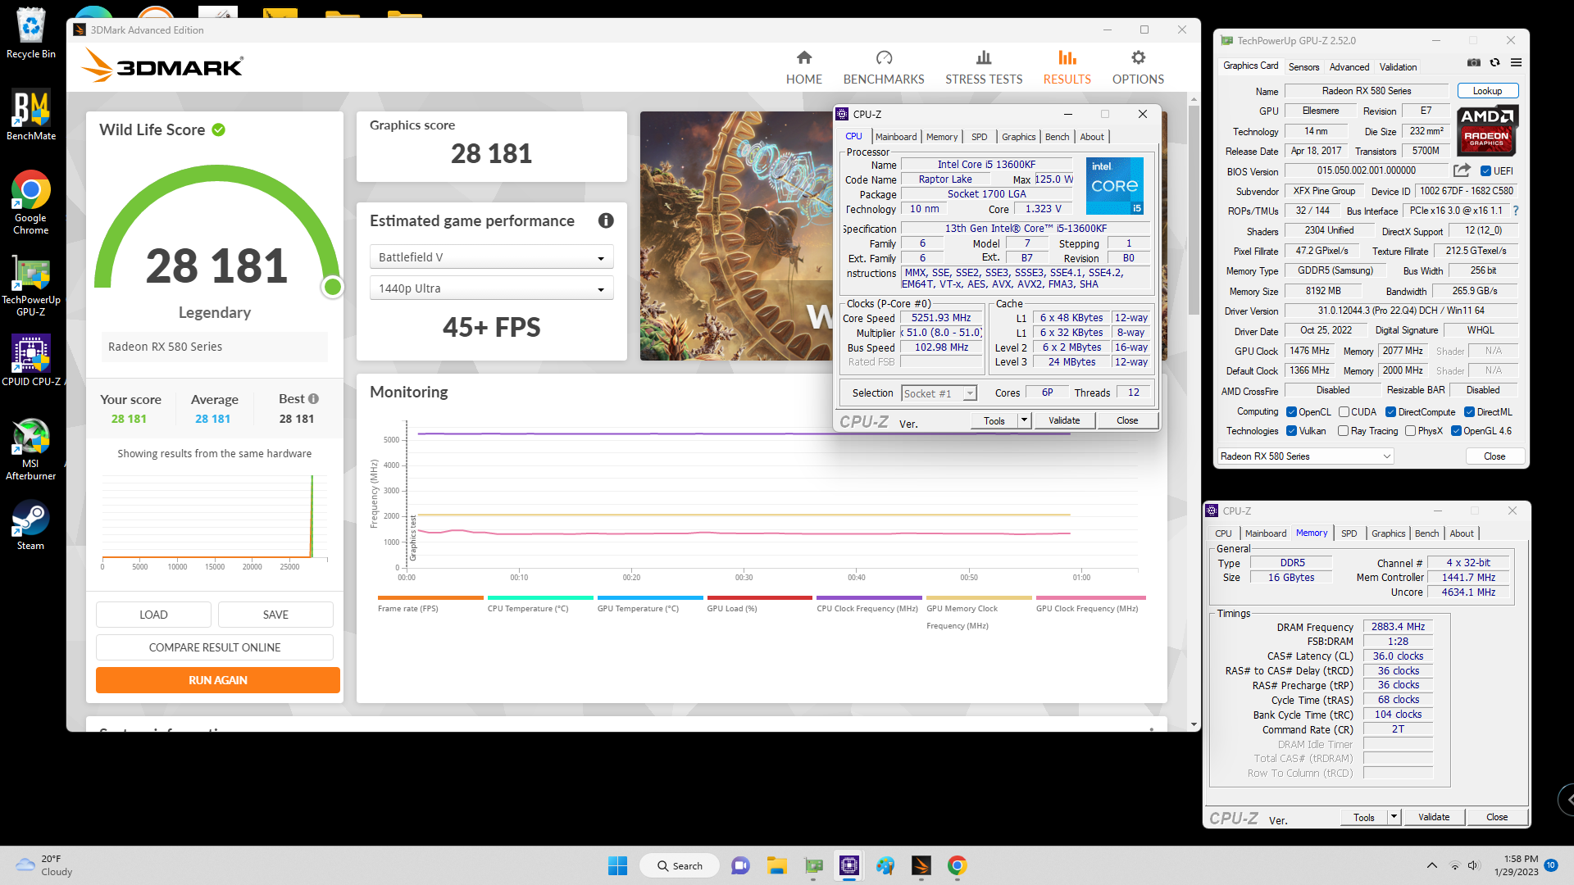Switch to SPD tab in CPU-Z memory window
The height and width of the screenshot is (885, 1574).
[x=1349, y=533]
